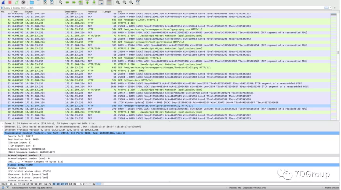Toggle auto scroll during live capture
Image resolution: width=341 pixels, height=190 pixels.
101,3
